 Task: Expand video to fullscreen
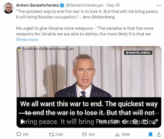coord(155,122)
